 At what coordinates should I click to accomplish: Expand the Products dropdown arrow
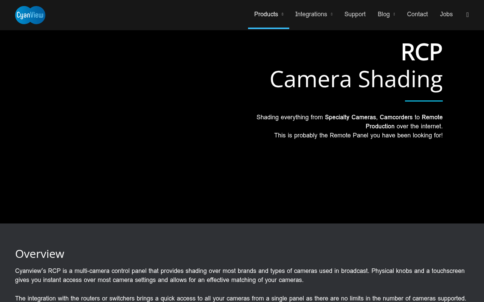point(282,15)
